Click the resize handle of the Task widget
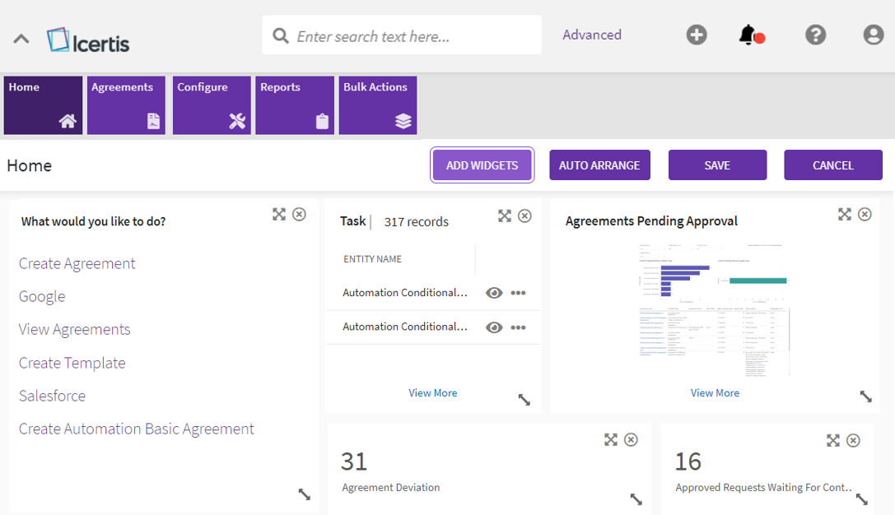 (x=524, y=400)
